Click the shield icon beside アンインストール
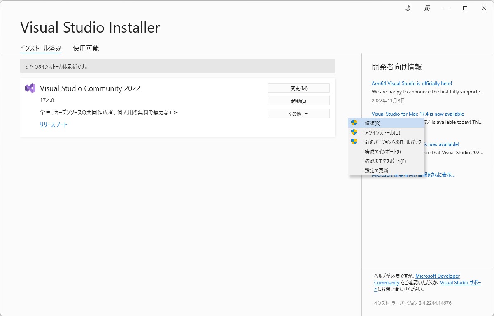Image resolution: width=494 pixels, height=316 pixels. pos(354,132)
